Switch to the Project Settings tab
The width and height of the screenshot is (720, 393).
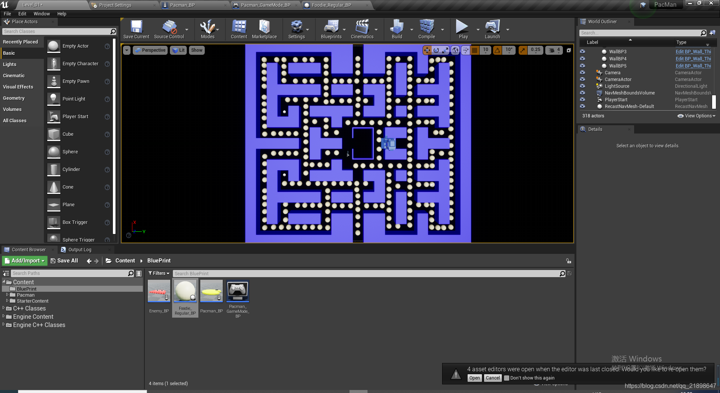tap(115, 5)
